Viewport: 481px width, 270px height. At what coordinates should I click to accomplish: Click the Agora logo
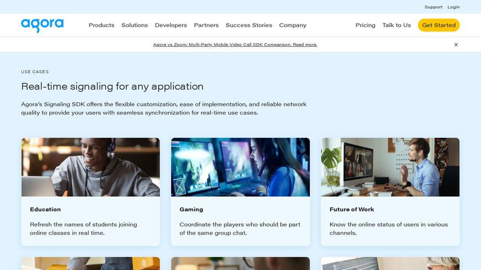pos(42,25)
